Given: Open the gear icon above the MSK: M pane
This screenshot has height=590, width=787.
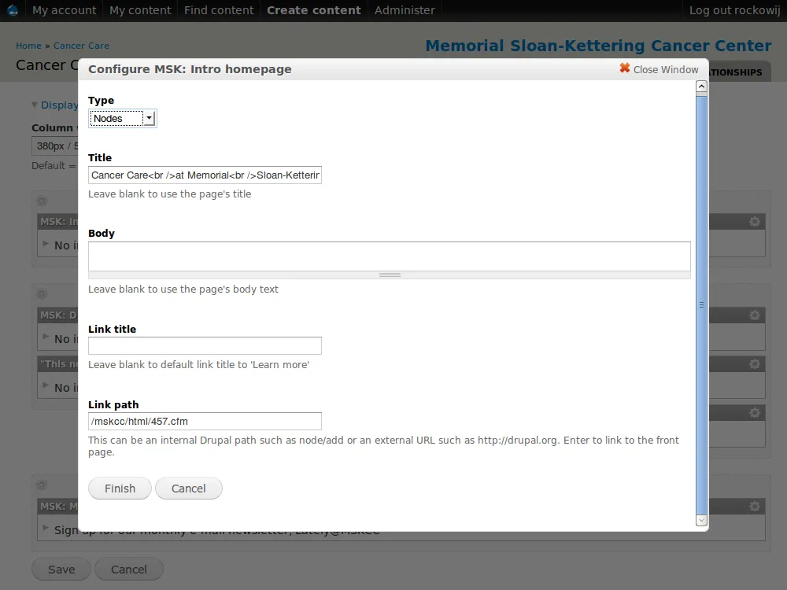Looking at the screenshot, I should tap(42, 485).
